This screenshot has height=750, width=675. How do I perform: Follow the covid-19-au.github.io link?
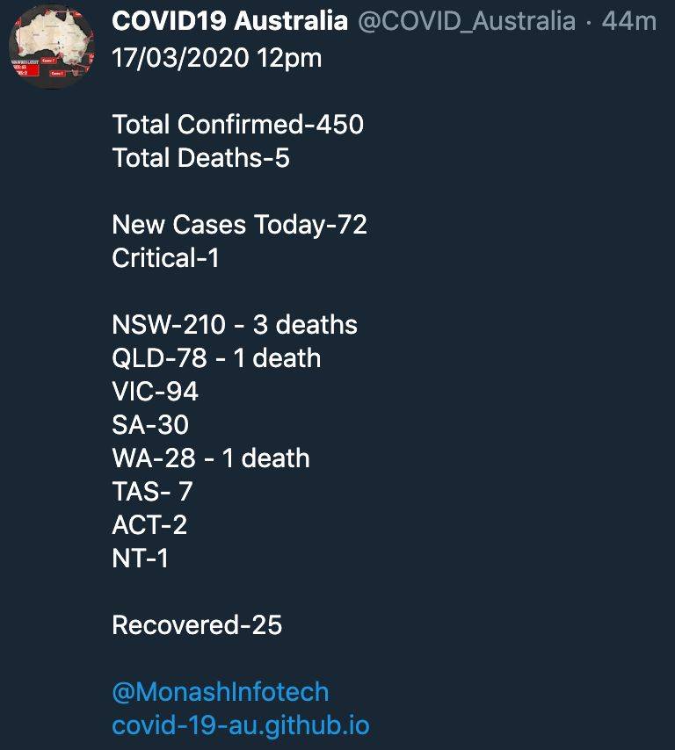[241, 725]
